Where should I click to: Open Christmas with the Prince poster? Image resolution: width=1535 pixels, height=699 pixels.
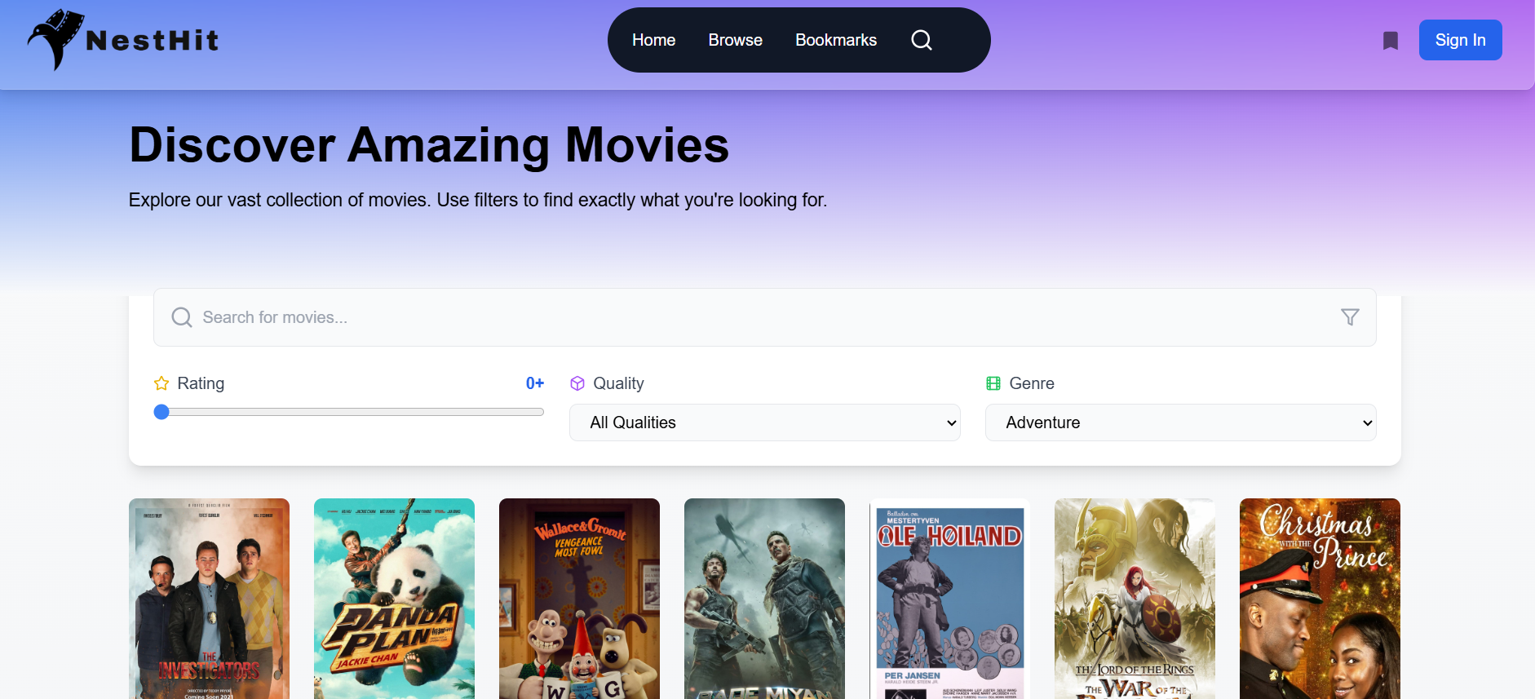pyautogui.click(x=1320, y=599)
